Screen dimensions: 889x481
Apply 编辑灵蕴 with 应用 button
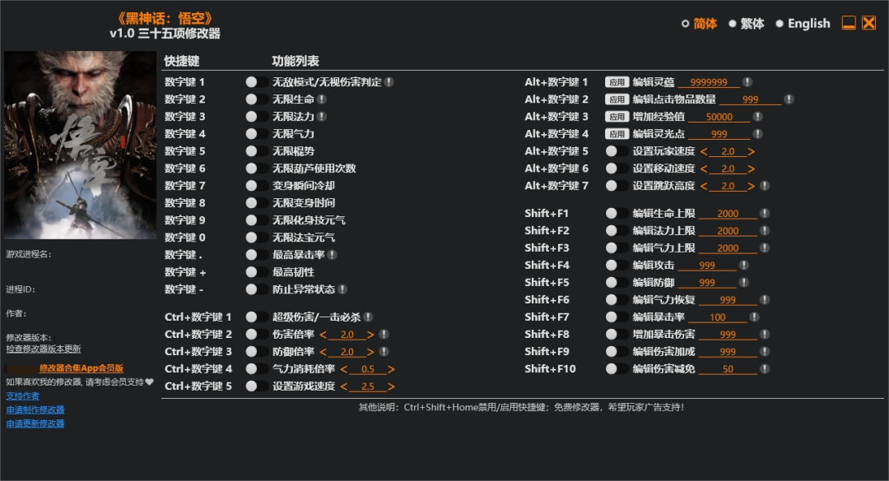coord(617,82)
